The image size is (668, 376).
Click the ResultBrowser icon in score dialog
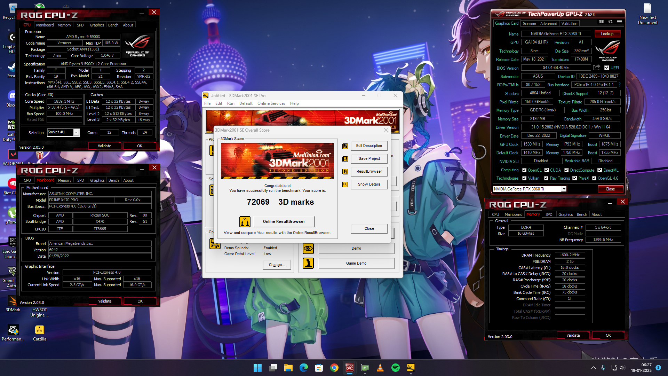(x=345, y=172)
